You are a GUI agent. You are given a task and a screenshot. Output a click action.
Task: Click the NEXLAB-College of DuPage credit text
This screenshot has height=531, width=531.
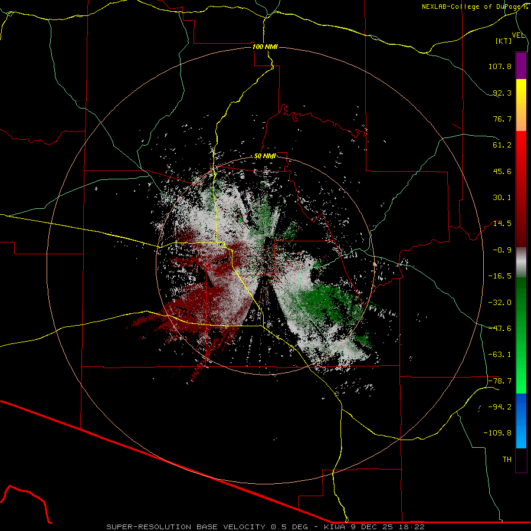474,6
